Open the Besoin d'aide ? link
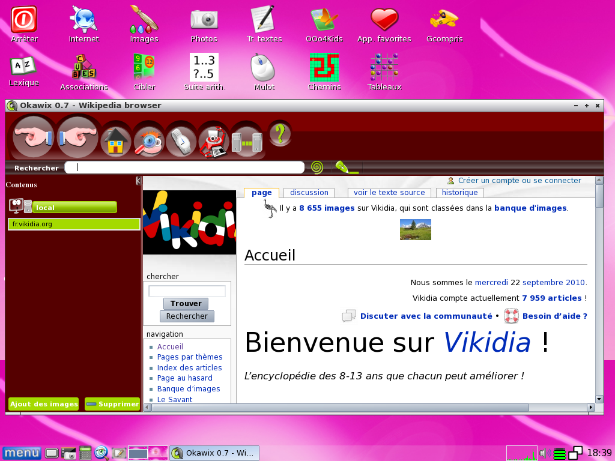Image resolution: width=615 pixels, height=461 pixels. pos(554,316)
